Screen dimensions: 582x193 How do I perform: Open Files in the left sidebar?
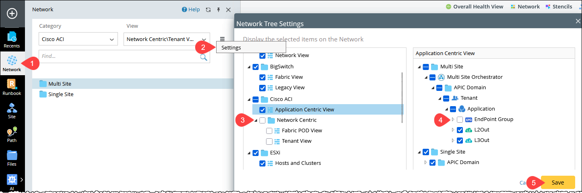(12, 158)
